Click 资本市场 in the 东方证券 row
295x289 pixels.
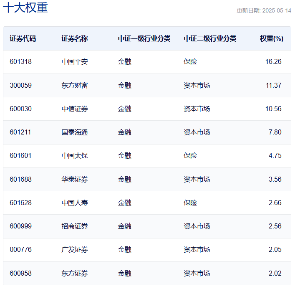(197, 274)
